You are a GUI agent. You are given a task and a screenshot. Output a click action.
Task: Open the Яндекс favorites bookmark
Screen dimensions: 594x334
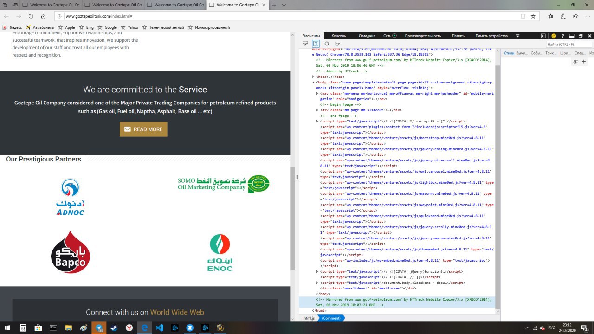point(12,27)
